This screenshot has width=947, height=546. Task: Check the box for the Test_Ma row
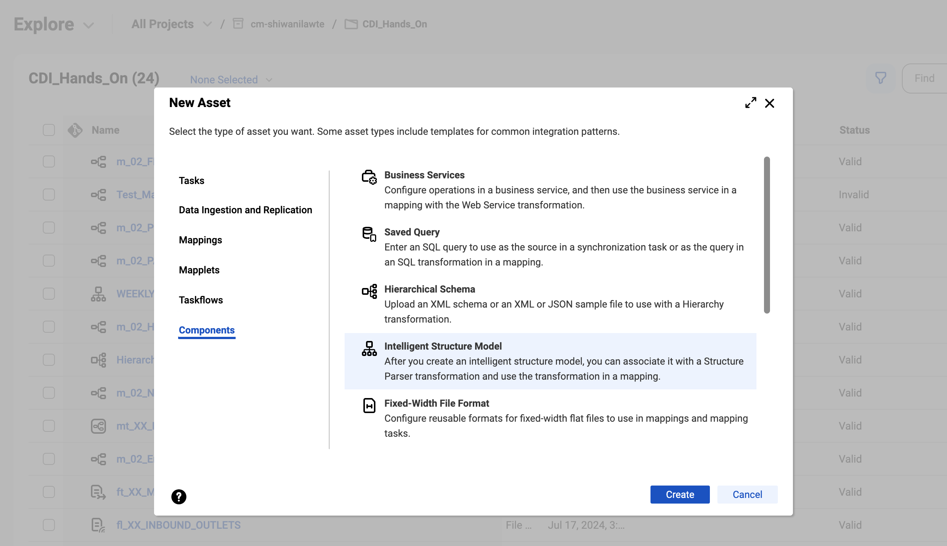tap(49, 195)
